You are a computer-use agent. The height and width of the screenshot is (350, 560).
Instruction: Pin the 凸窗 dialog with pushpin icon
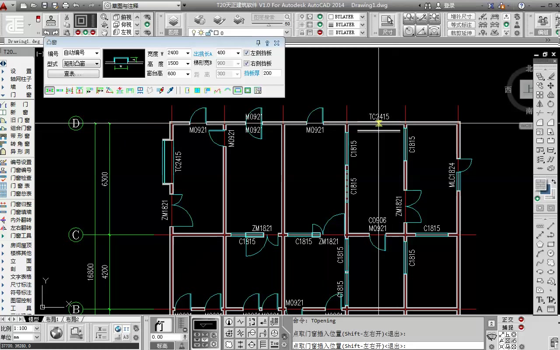point(258,43)
